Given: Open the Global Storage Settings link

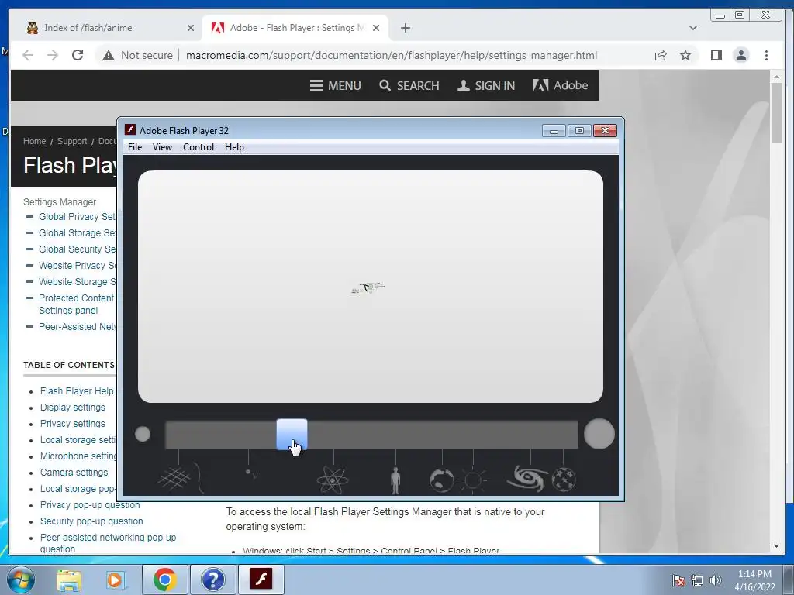Looking at the screenshot, I should point(78,232).
